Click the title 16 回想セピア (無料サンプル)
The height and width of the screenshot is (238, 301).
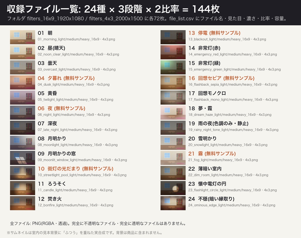click(x=221, y=78)
